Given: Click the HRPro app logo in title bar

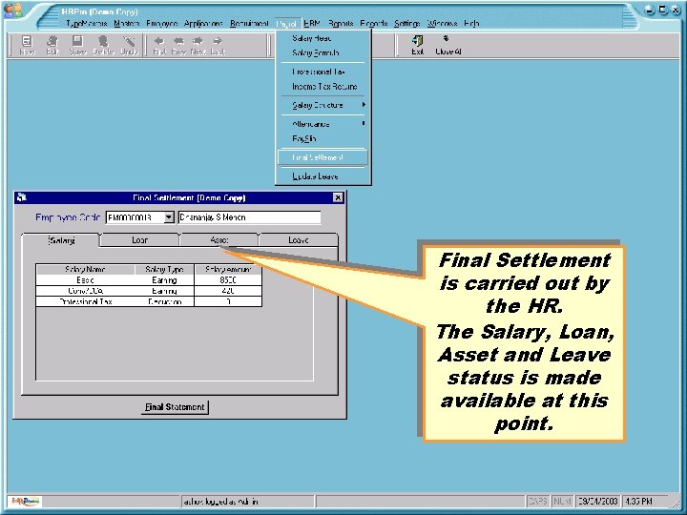Looking at the screenshot, I should [x=13, y=10].
